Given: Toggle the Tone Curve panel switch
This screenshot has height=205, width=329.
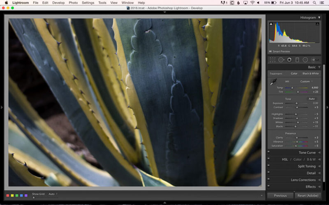Looking at the screenshot, I should tap(269, 153).
